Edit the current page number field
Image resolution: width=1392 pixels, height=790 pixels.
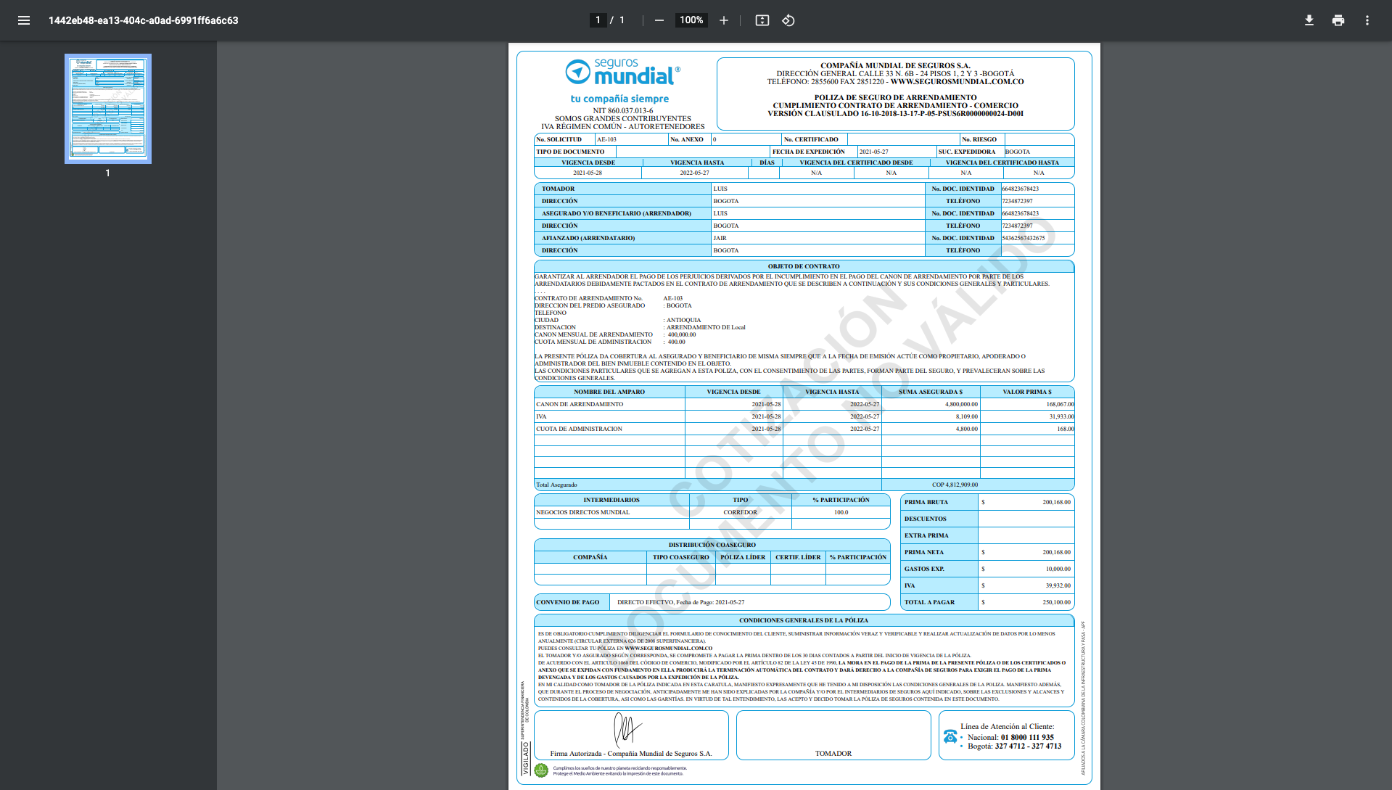pyautogui.click(x=598, y=20)
